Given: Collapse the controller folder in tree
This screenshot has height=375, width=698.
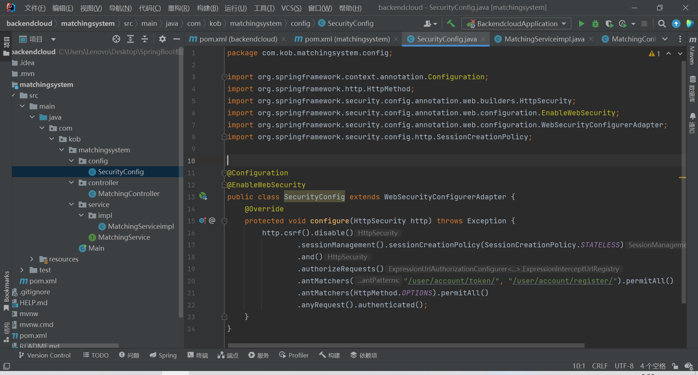Looking at the screenshot, I should coord(72,183).
